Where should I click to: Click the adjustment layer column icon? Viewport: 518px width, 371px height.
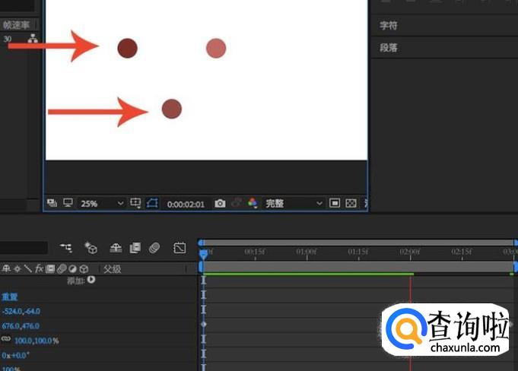(73, 269)
